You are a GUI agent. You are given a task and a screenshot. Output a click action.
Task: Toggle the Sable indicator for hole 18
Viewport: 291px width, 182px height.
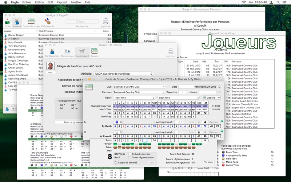coord(194,147)
